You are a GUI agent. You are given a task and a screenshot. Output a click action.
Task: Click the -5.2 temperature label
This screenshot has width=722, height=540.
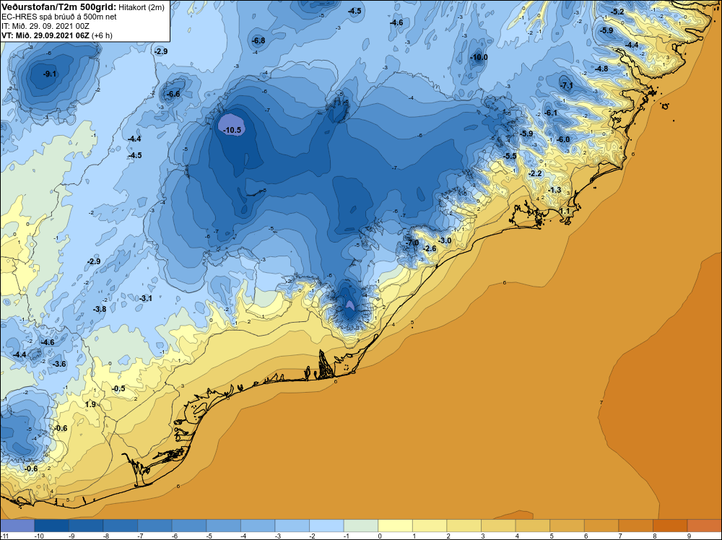pyautogui.click(x=617, y=12)
